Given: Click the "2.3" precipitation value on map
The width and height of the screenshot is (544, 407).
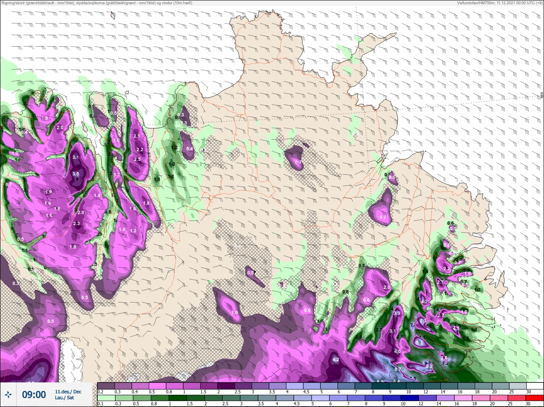Looking at the screenshot, I should click(x=76, y=223).
